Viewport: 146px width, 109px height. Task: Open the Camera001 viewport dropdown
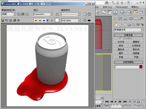51,14
